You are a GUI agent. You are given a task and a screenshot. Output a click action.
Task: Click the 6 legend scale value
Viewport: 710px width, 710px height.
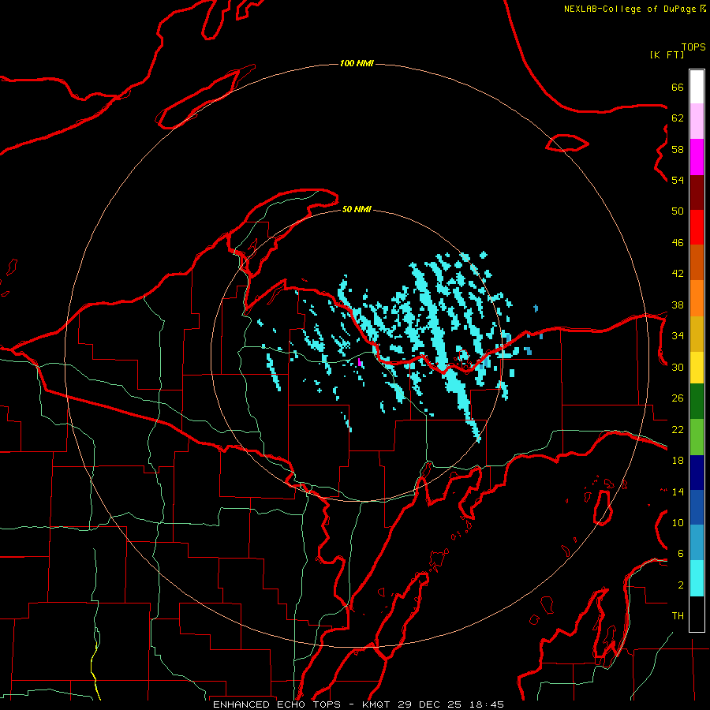coord(681,554)
